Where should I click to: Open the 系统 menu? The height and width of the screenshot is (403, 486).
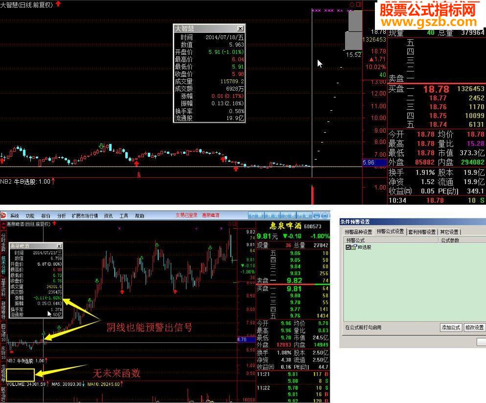(15, 216)
